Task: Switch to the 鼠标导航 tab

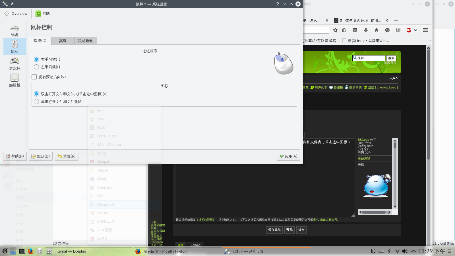Action: point(86,41)
